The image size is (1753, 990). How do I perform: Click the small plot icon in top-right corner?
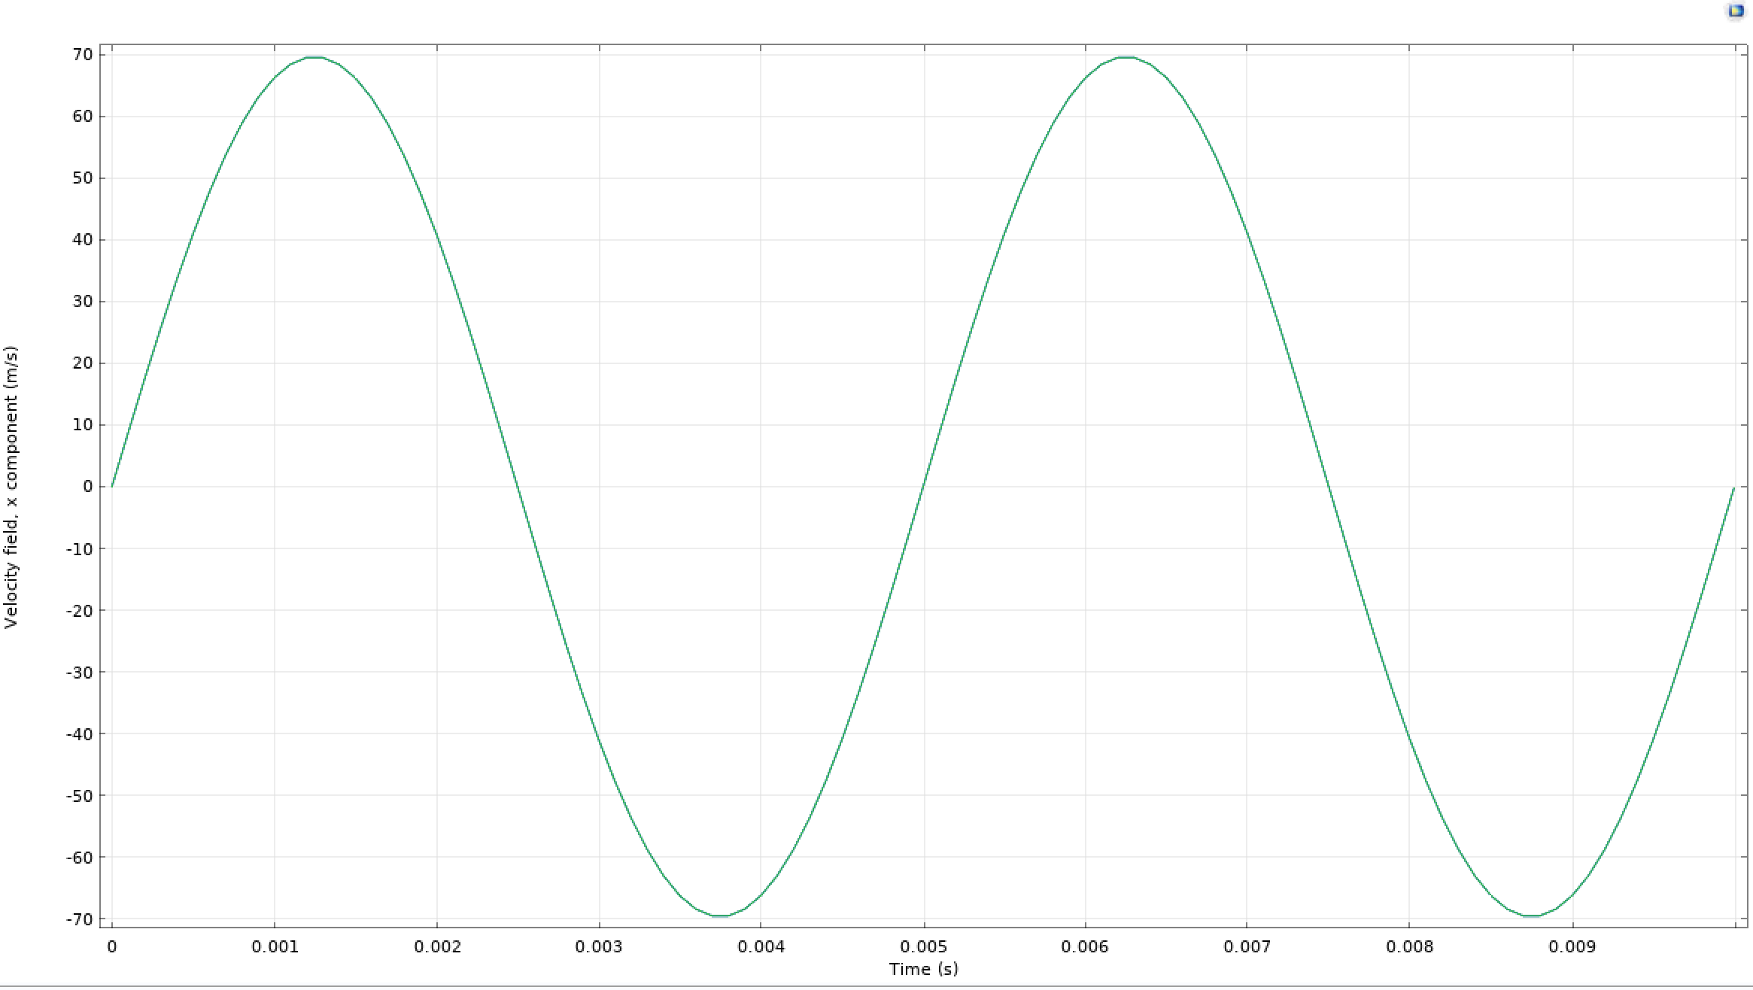(1735, 11)
